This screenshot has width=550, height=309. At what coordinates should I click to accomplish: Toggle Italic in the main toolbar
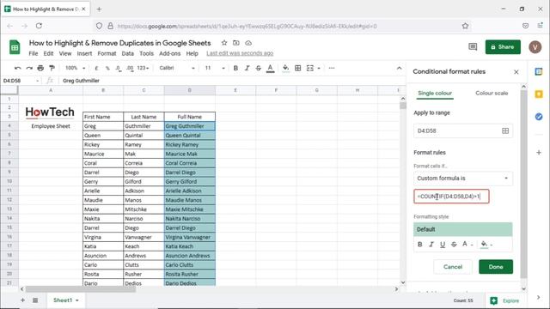pyautogui.click(x=247, y=68)
